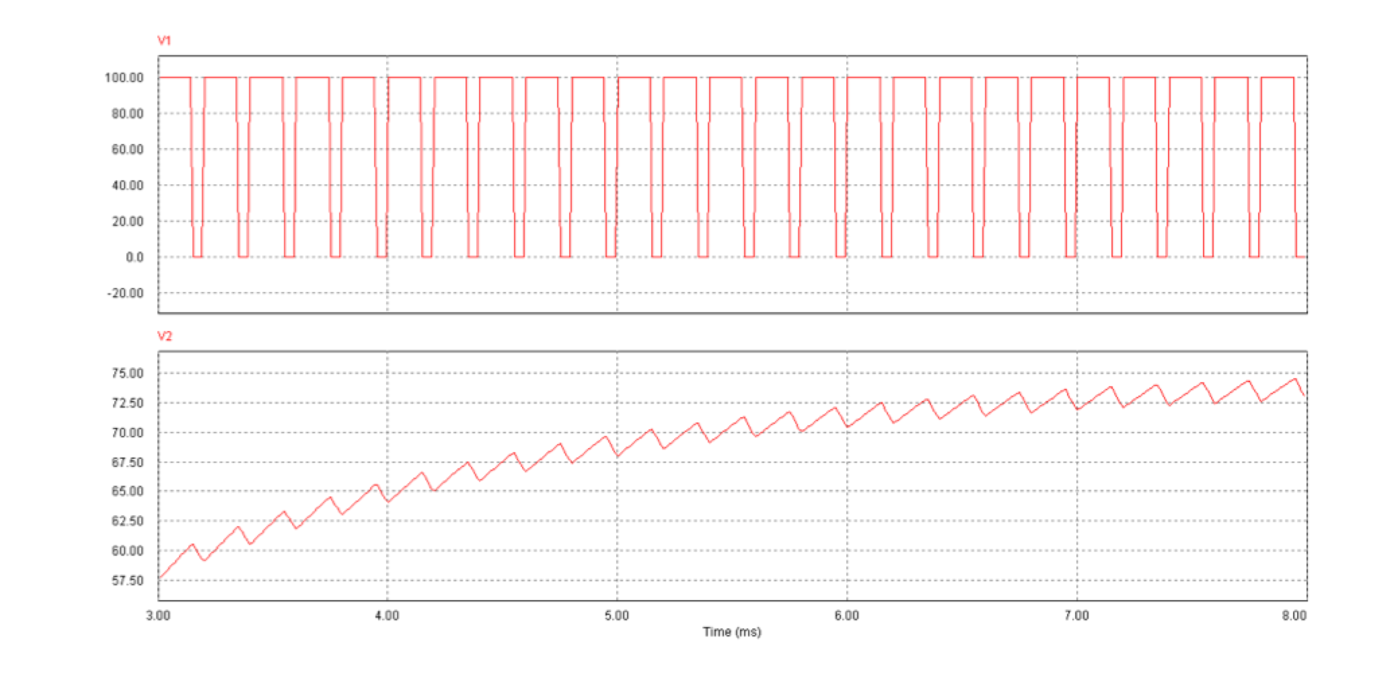Click the 72.50 tick on V2 axis
Viewport: 1394px width, 697px height.
[127, 403]
